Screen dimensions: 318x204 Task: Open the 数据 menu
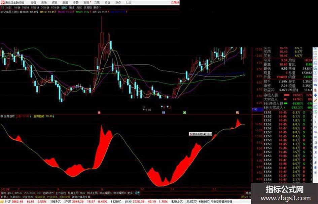[65, 3]
